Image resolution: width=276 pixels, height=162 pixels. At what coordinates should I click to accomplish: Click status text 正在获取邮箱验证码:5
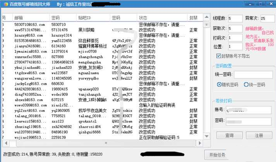159,137
